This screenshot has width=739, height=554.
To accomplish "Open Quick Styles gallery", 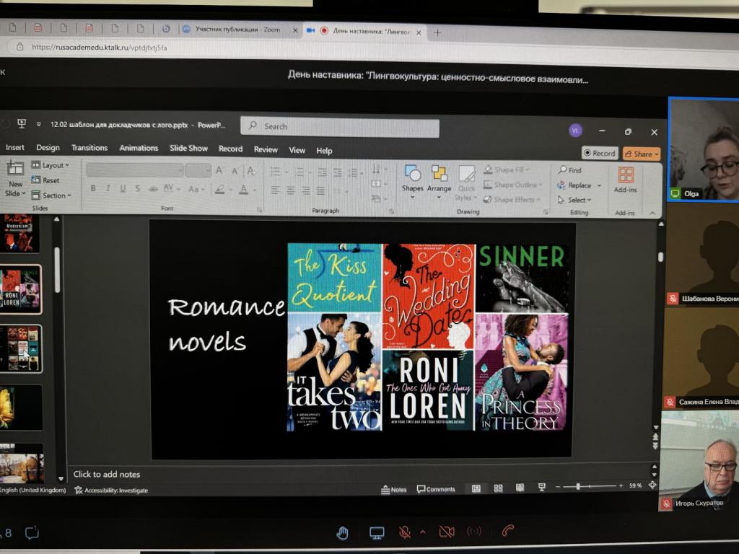I will click(467, 183).
